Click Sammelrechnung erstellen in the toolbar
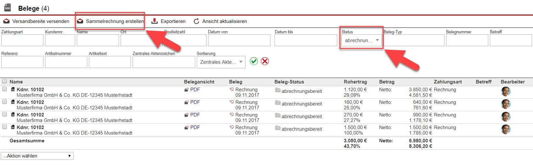Viewport: 533px width, 165px height. click(x=110, y=21)
